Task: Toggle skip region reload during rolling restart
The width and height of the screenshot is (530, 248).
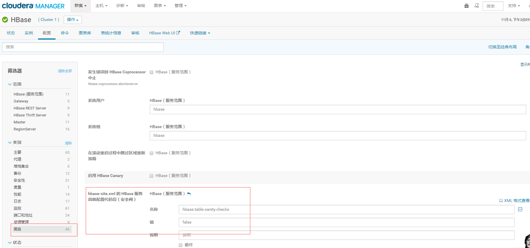Action: 151,153
